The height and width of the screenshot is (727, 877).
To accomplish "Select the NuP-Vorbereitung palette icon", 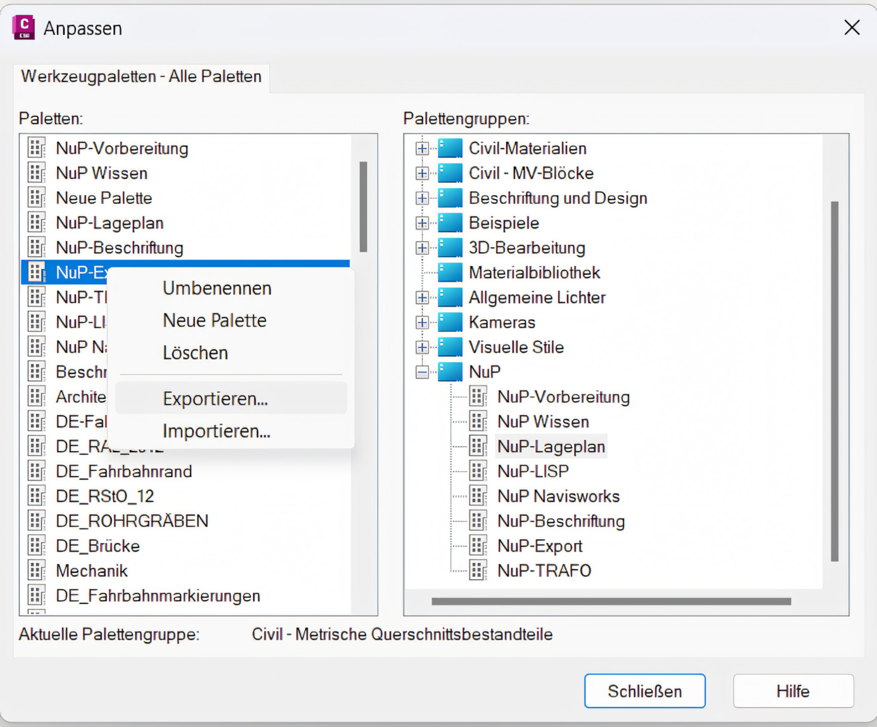I will point(36,148).
